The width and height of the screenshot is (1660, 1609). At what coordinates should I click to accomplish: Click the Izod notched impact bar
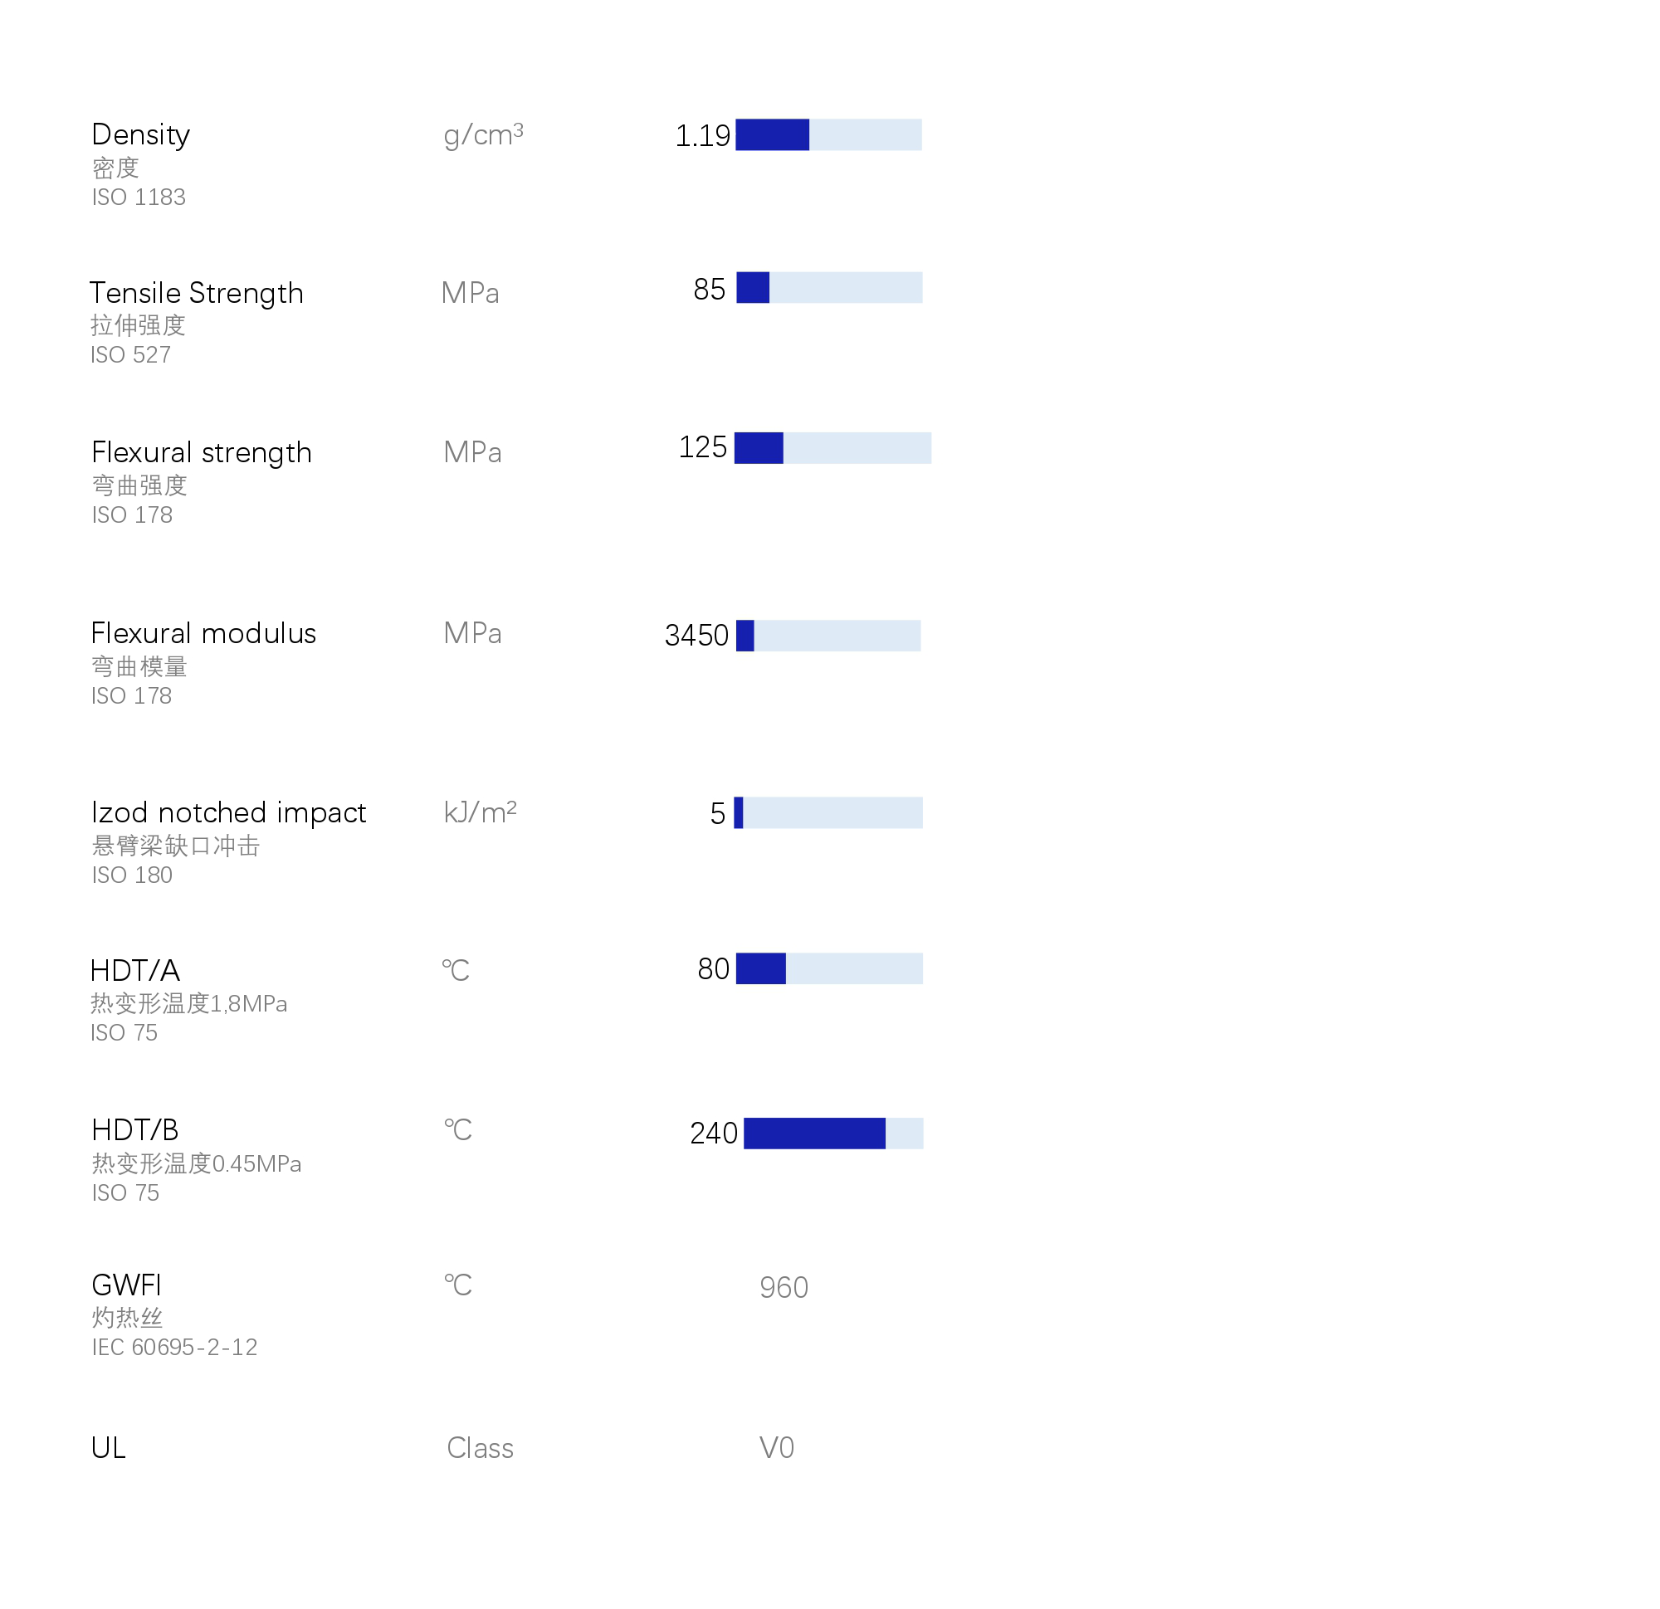(x=828, y=813)
